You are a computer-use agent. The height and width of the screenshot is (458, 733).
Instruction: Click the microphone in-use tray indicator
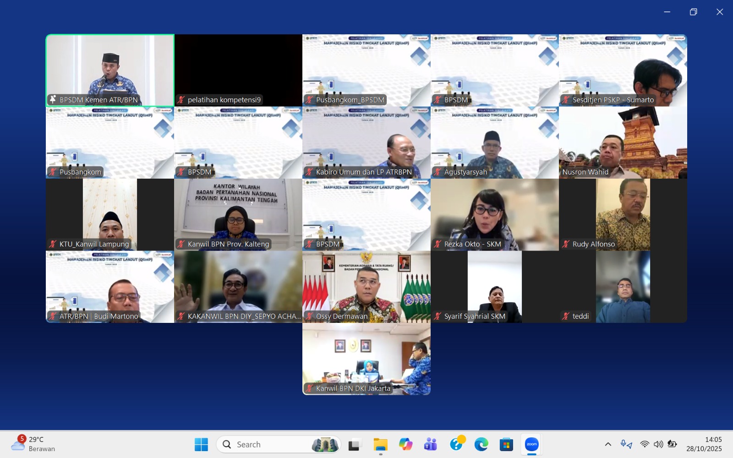pos(626,444)
